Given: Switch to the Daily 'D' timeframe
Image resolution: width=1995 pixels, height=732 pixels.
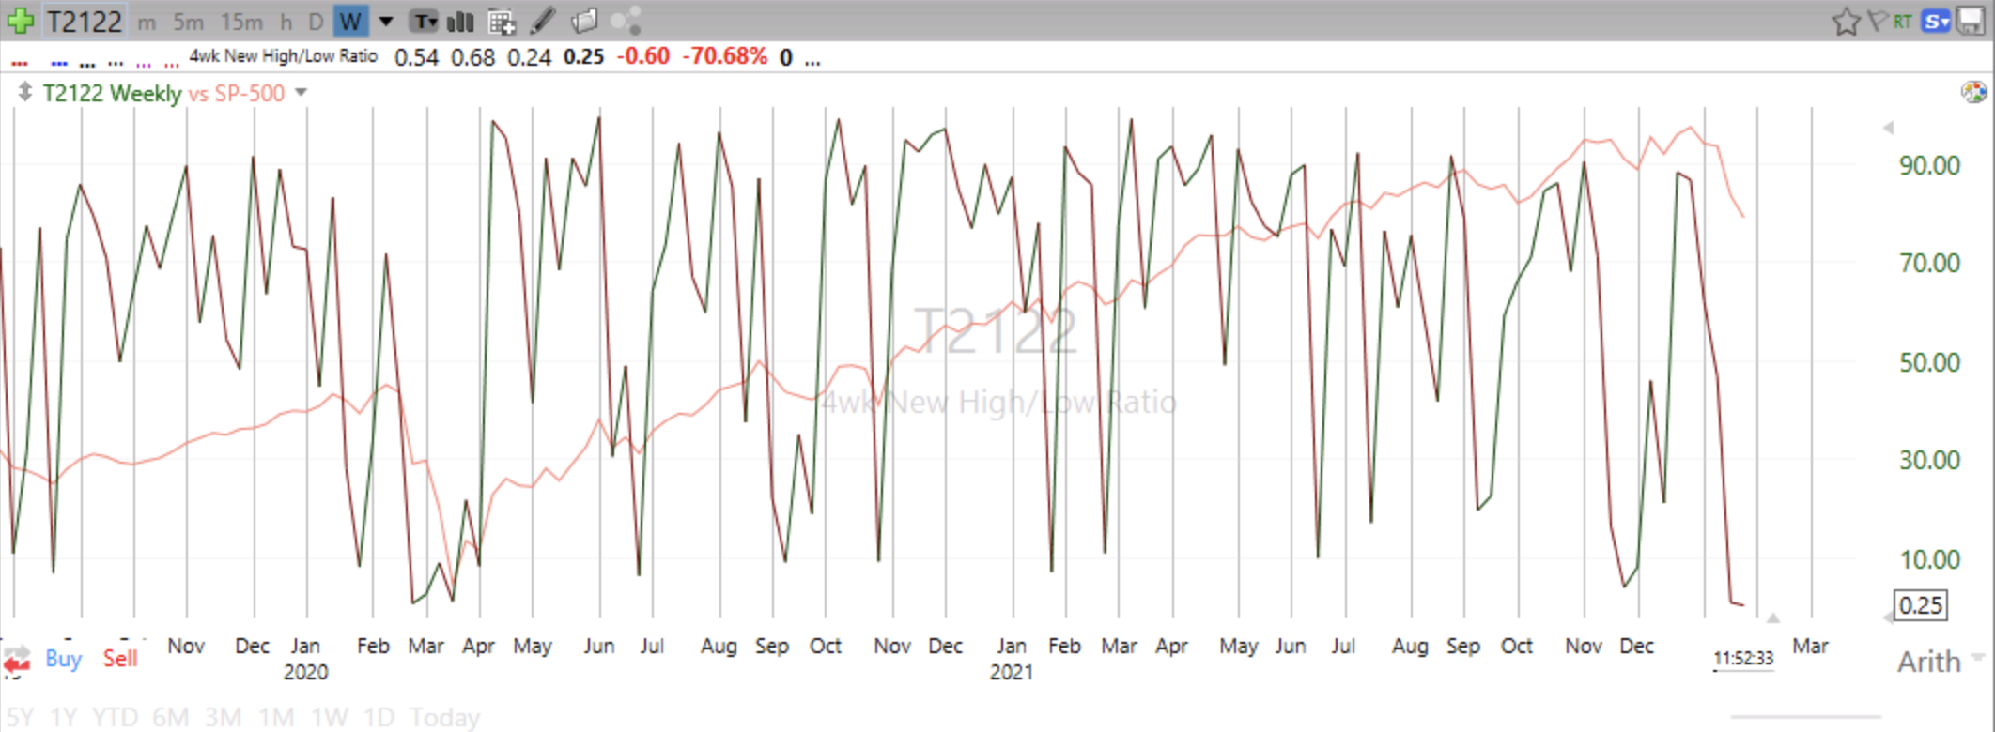Looking at the screenshot, I should point(317,22).
